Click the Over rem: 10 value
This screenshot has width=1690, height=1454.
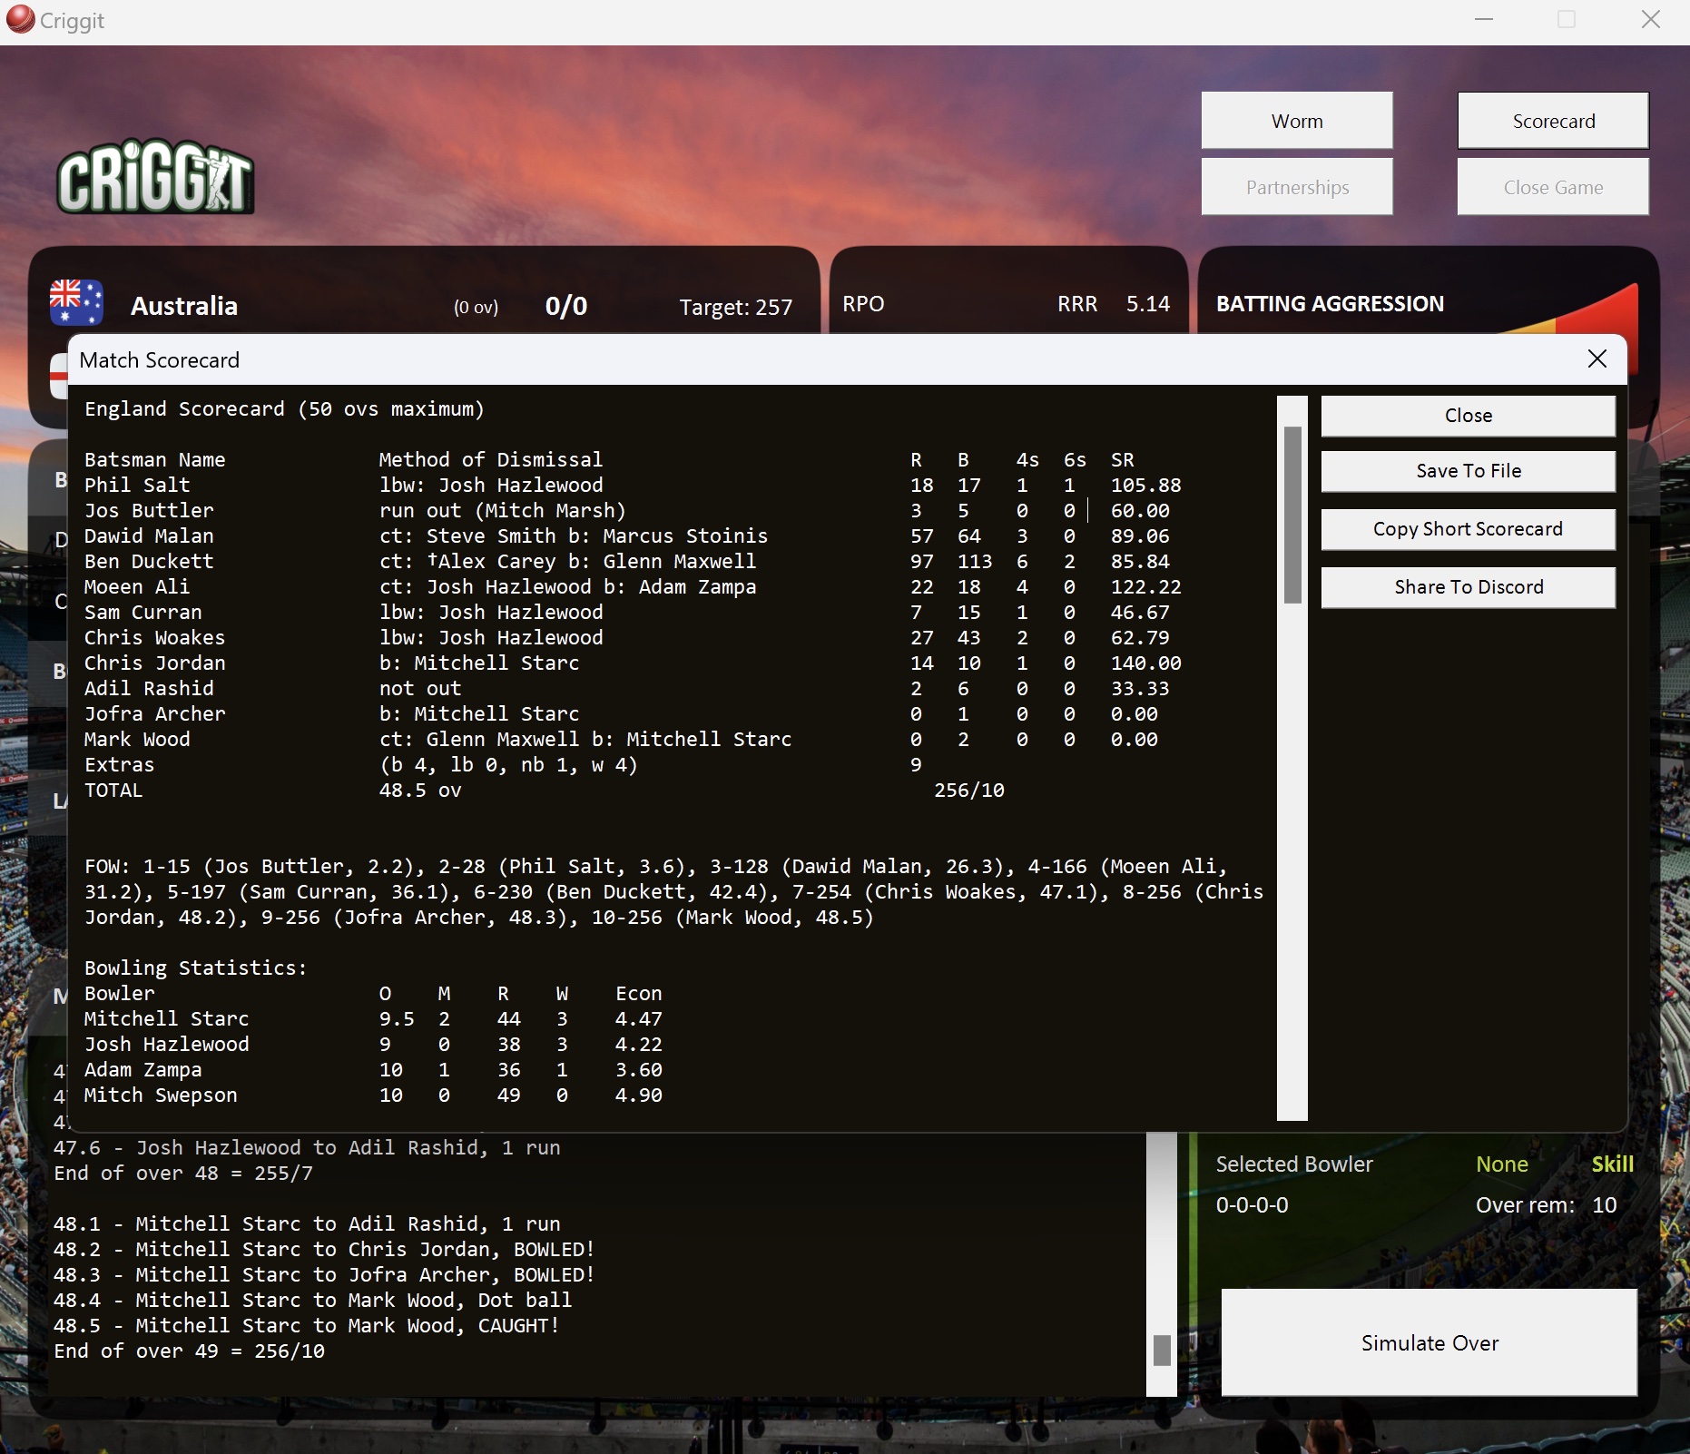[x=1604, y=1205]
